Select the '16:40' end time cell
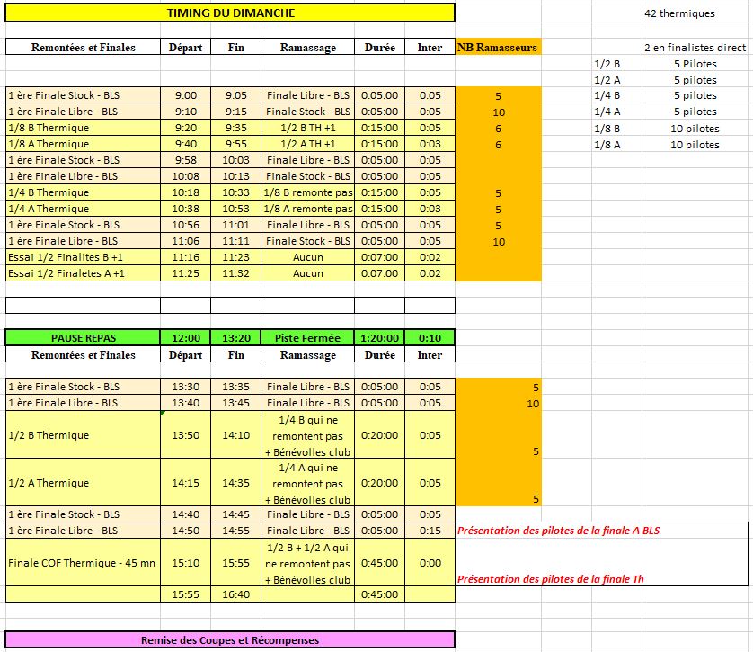 pyautogui.click(x=235, y=594)
